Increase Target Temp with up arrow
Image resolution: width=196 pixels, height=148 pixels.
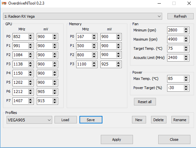coord(186,47)
